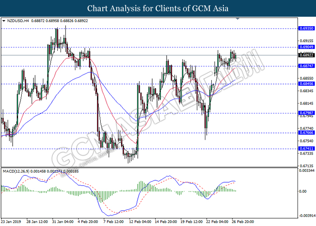Click the MACD zero level label 0.00

pyautogui.click(x=303, y=191)
